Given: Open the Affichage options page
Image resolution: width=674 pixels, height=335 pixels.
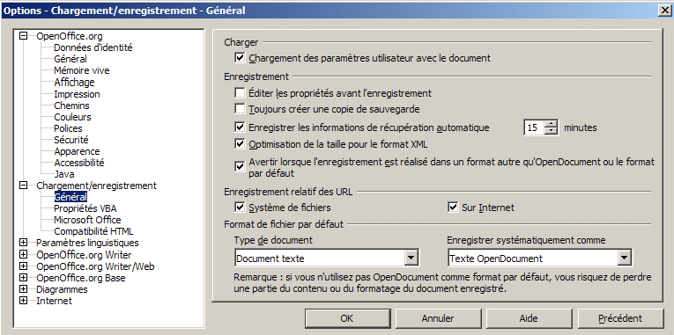Looking at the screenshot, I should click(x=74, y=82).
